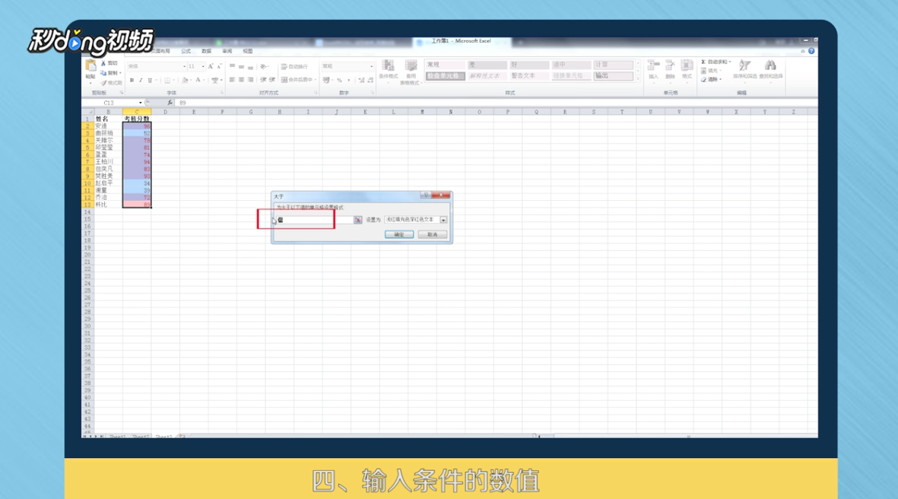
Task: Toggle Underline formatting
Action: click(x=150, y=80)
